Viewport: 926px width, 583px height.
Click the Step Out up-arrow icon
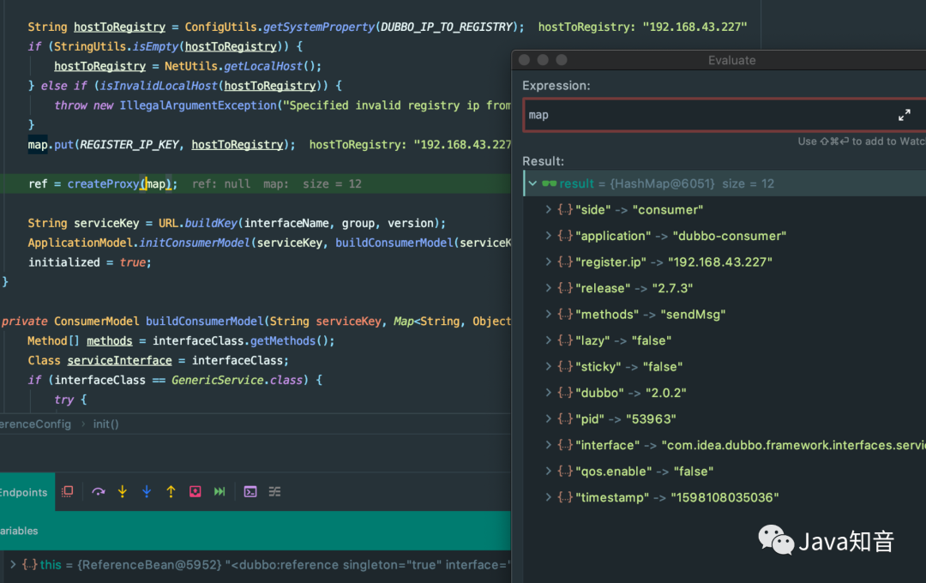(x=171, y=491)
